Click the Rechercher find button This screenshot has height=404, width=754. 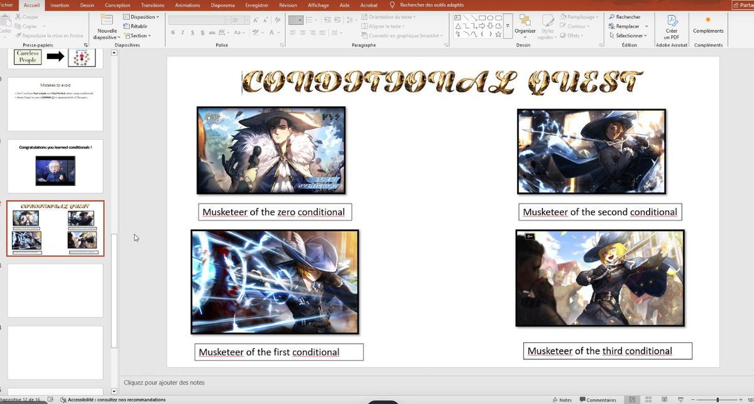click(625, 17)
